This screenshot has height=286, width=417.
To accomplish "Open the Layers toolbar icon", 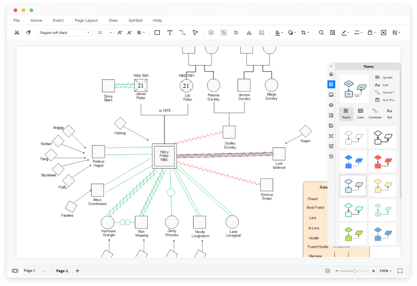I will 211,33.
